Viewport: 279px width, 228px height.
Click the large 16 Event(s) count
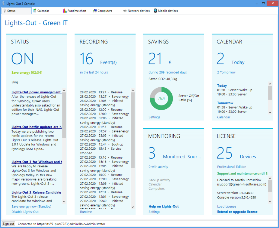pos(86,59)
